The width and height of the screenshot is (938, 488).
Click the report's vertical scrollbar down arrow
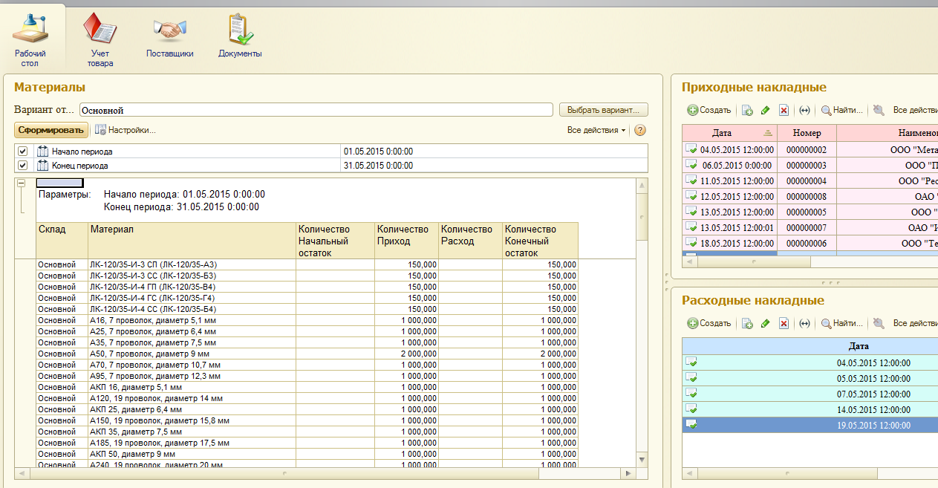point(642,458)
